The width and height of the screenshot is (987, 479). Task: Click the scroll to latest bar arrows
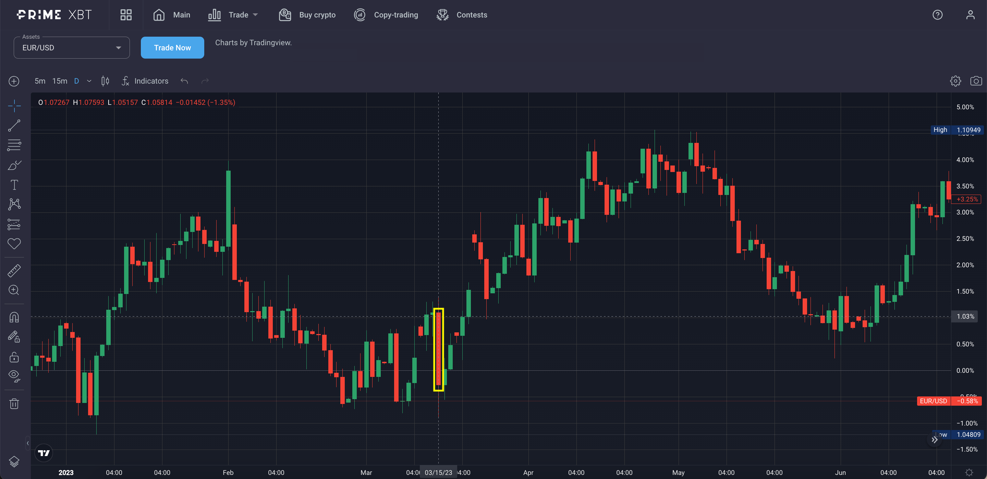tap(935, 440)
